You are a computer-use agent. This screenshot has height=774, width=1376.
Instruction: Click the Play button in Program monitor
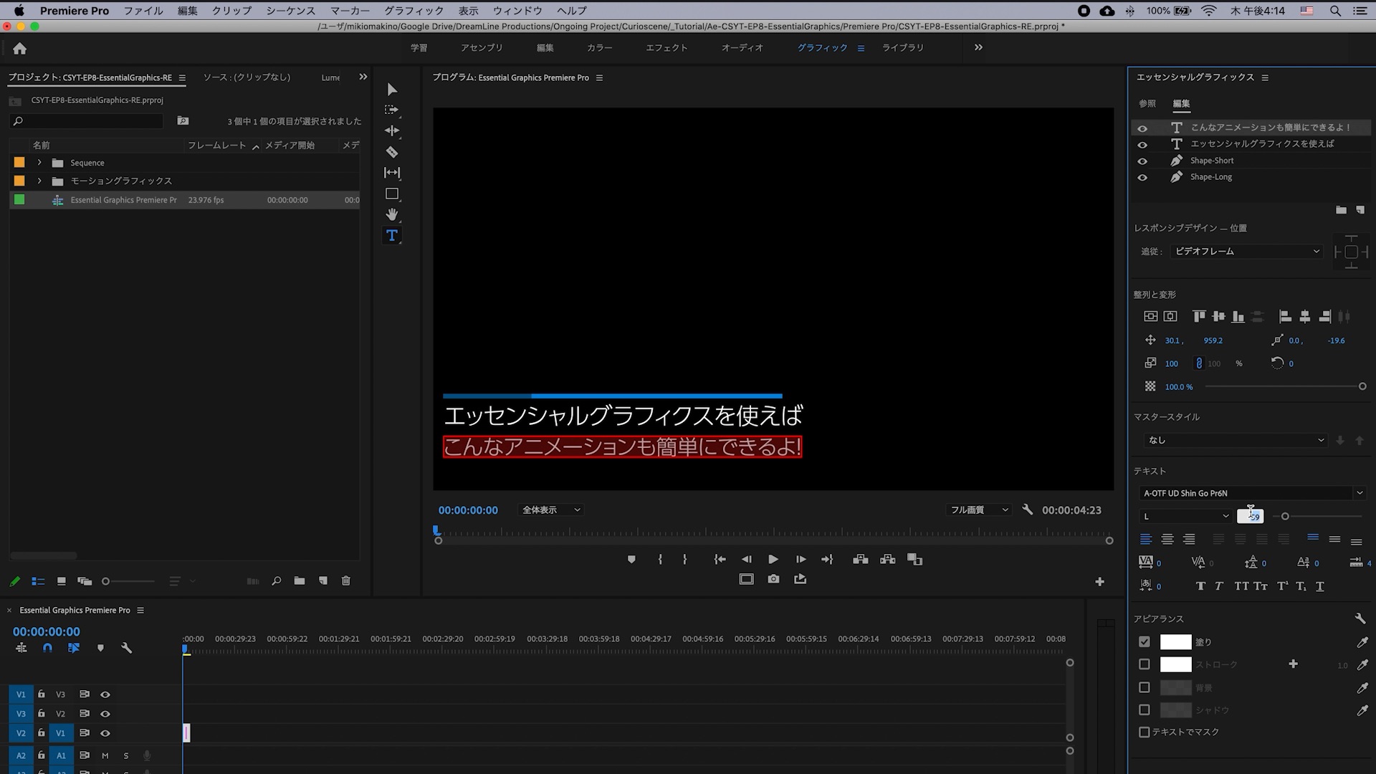click(x=773, y=559)
